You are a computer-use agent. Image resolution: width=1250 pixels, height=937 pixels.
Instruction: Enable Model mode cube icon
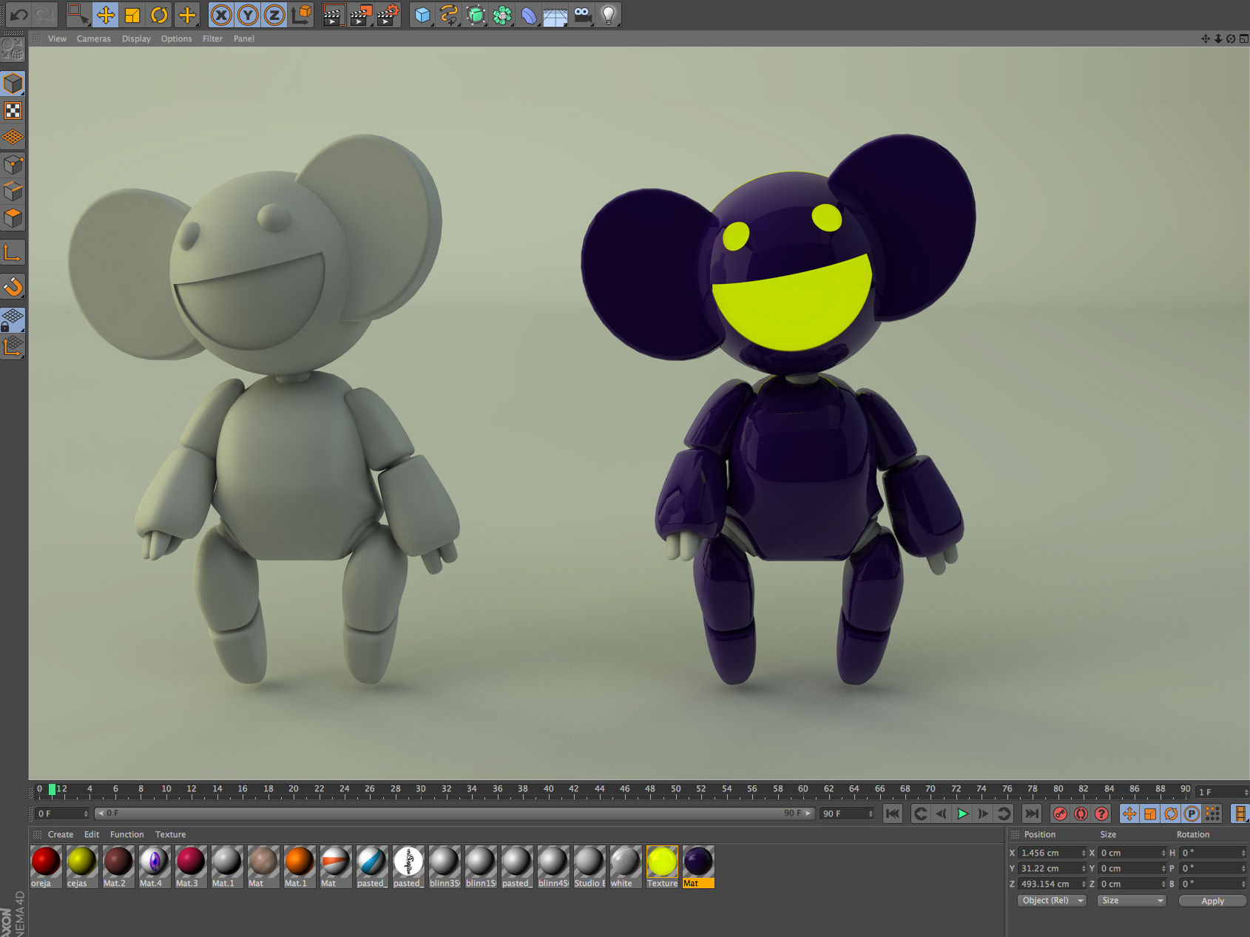click(13, 84)
